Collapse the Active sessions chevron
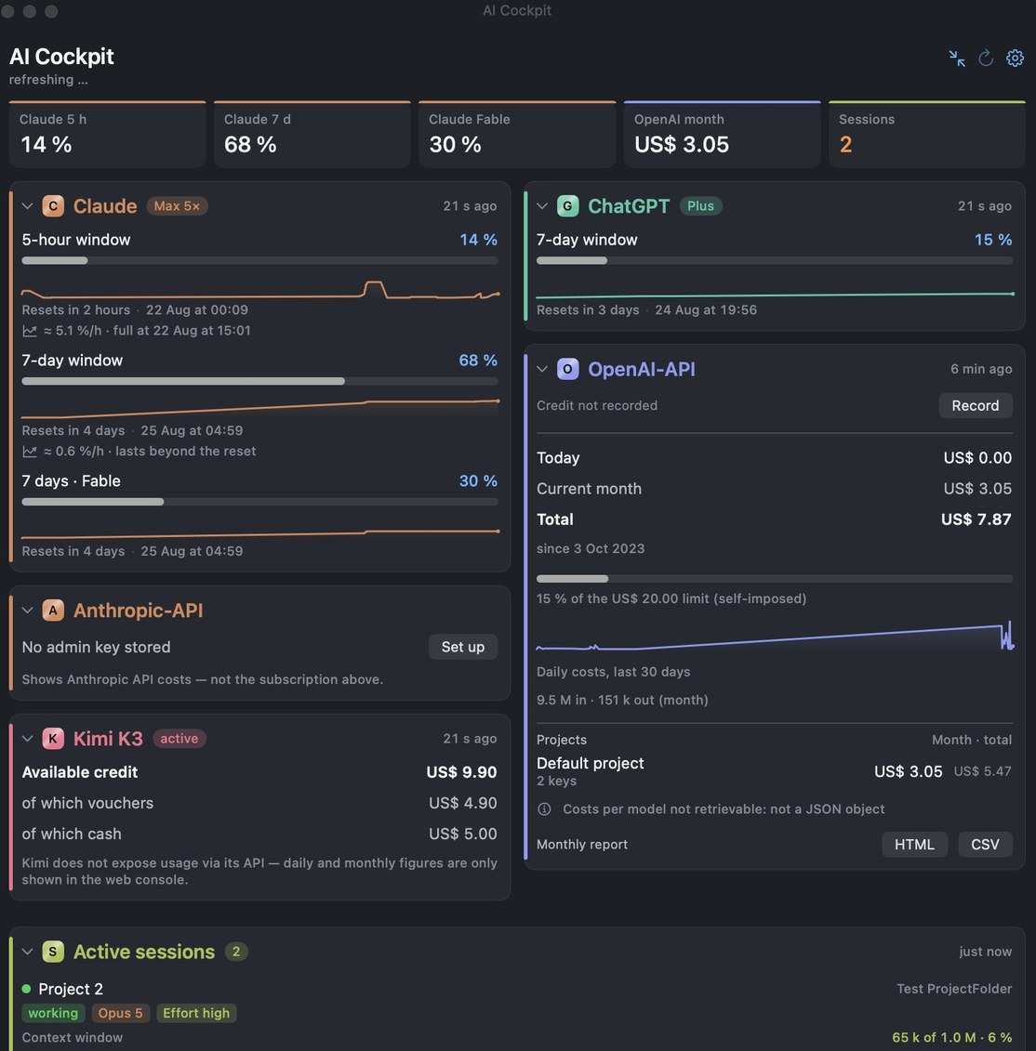Viewport: 1036px width, 1051px height. pos(27,952)
